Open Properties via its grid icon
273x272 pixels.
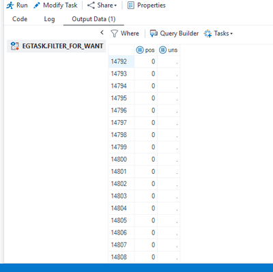pos(131,5)
